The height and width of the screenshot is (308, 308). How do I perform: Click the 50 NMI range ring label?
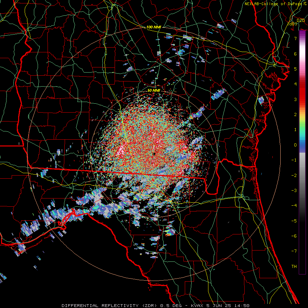pos(154,90)
